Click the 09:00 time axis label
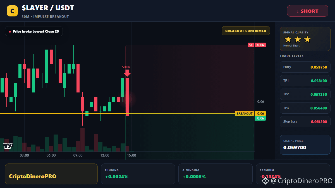The width and height of the screenshot is (335, 188). [78, 155]
